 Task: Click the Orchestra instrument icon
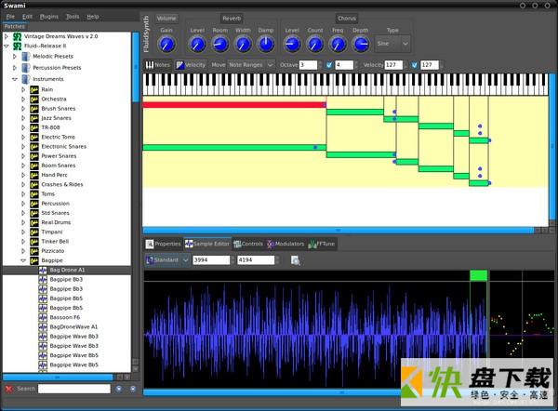click(34, 99)
